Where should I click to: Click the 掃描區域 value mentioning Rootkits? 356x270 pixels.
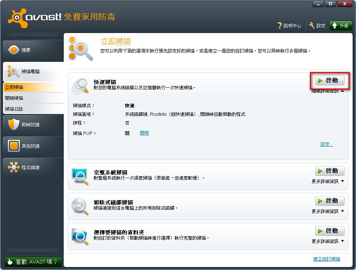click(185, 114)
